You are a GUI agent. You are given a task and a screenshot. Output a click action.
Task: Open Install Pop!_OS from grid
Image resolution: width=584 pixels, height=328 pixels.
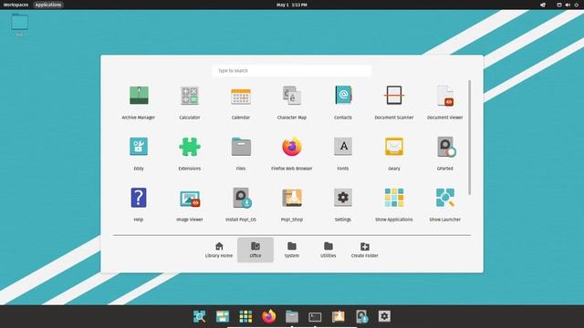click(241, 204)
